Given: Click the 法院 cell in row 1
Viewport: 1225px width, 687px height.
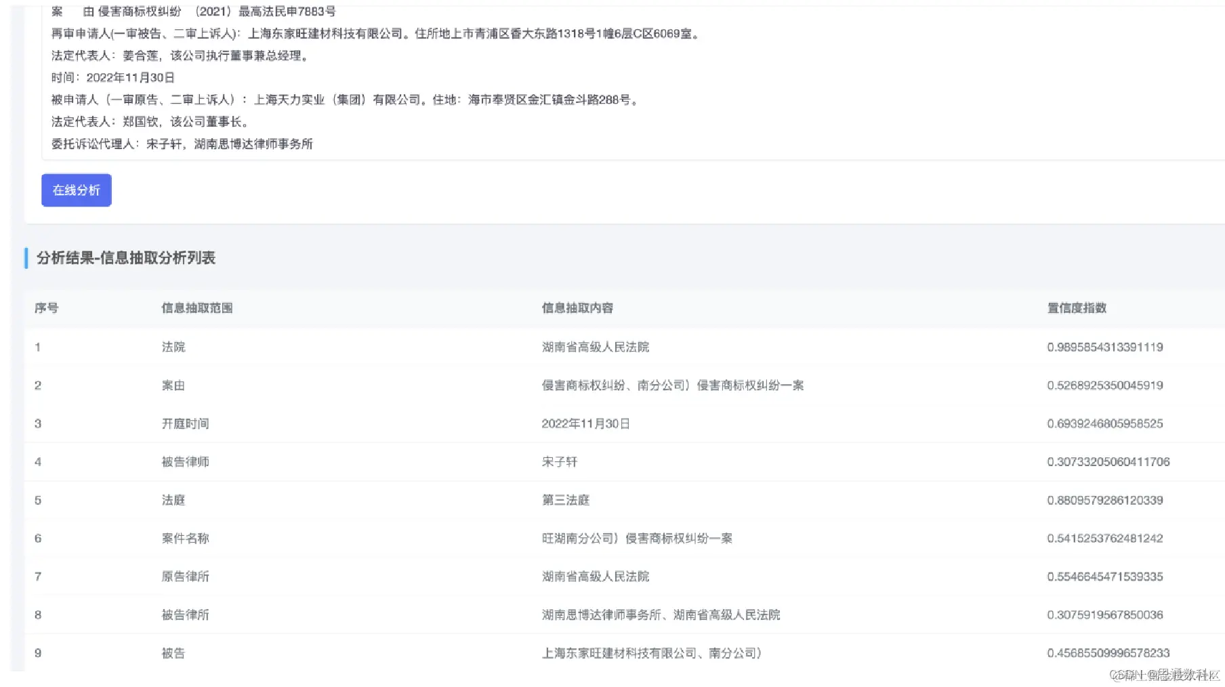Looking at the screenshot, I should pos(173,347).
